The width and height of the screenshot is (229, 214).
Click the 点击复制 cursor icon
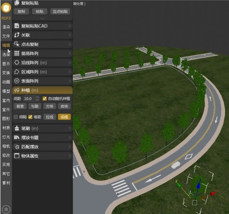click(x=17, y=44)
